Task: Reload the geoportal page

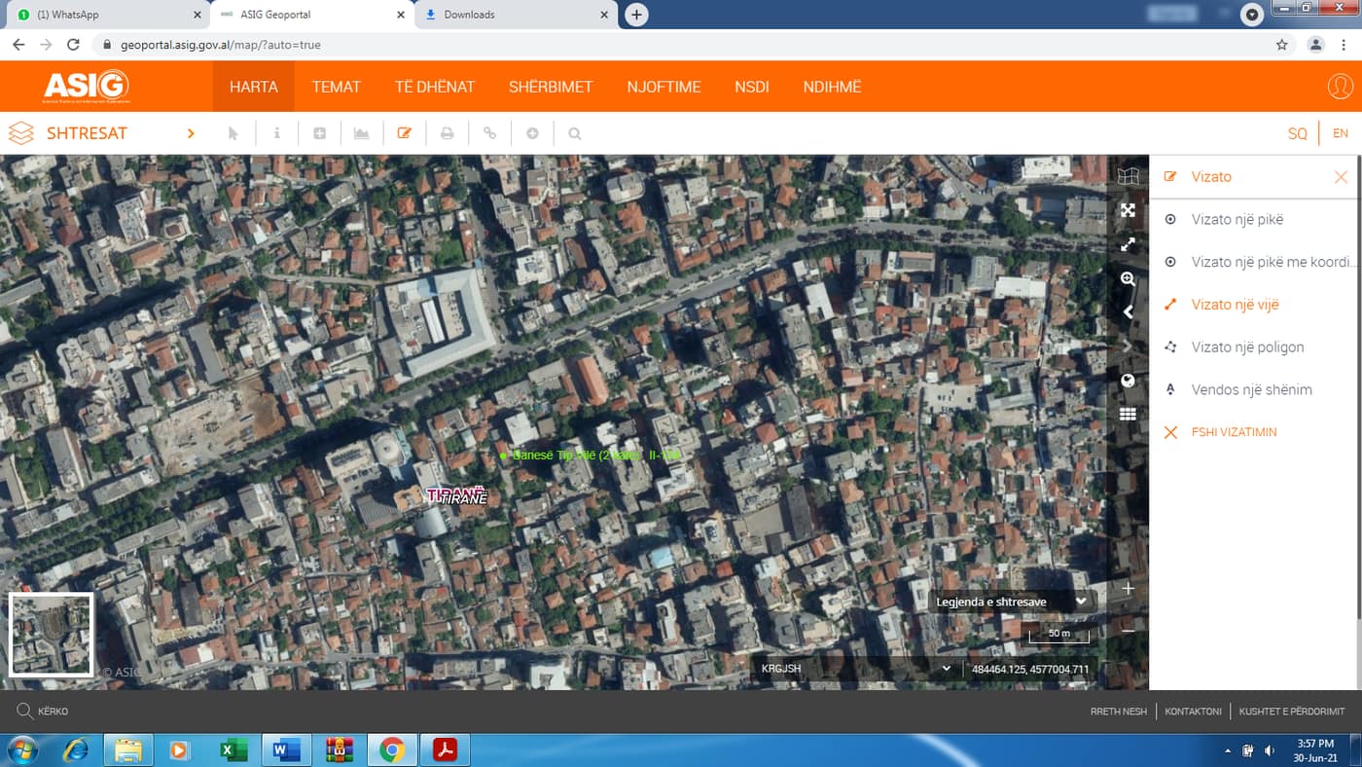Action: pos(73,45)
